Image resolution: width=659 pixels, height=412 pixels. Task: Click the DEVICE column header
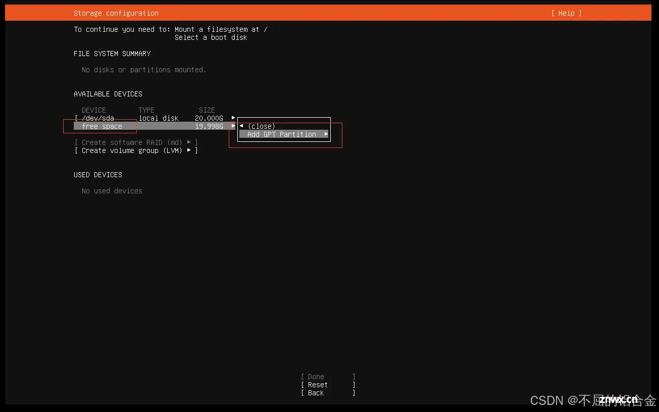click(x=94, y=110)
